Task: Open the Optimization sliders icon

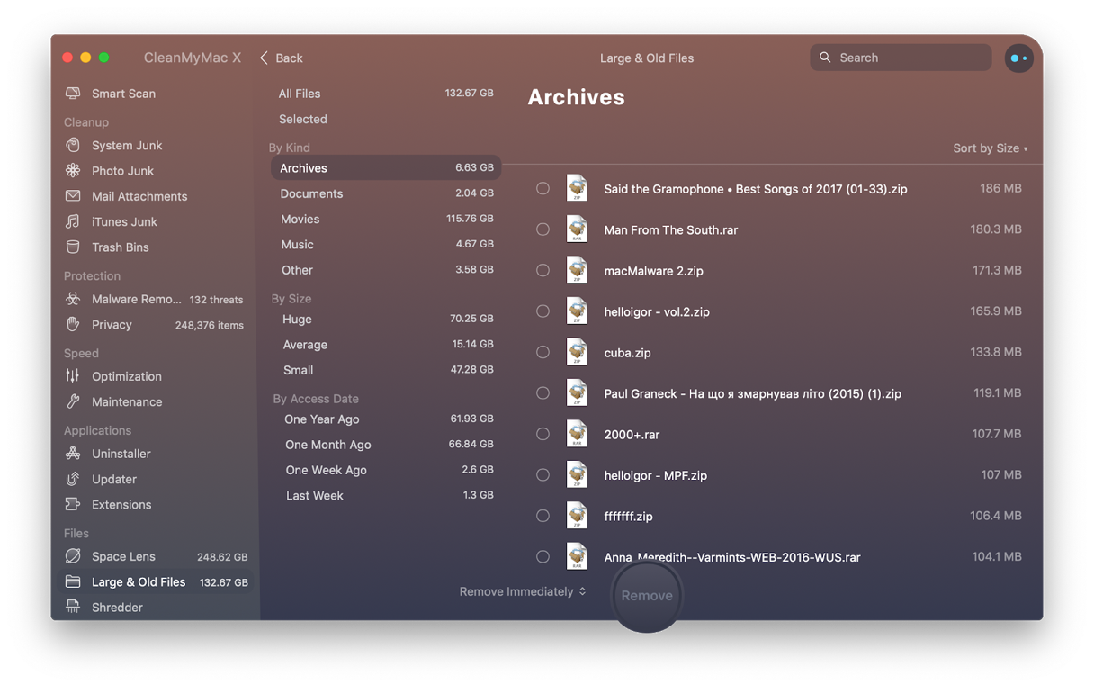Action: 73,376
